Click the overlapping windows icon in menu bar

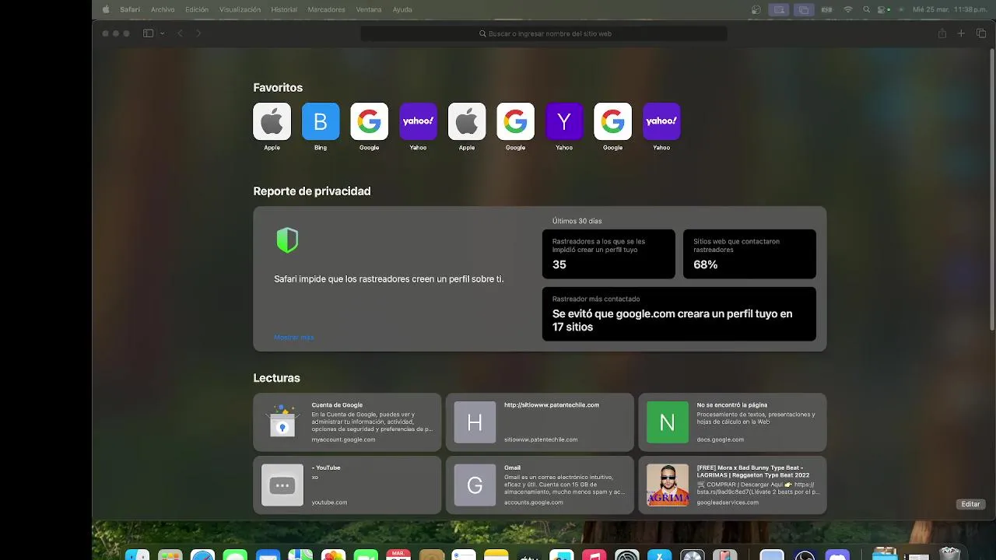point(804,9)
